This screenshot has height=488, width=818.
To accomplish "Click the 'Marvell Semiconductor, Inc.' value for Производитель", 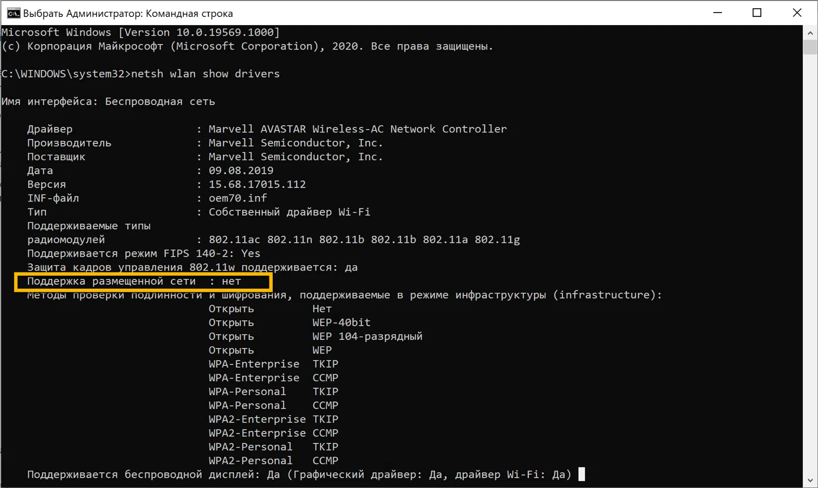I will pos(296,143).
